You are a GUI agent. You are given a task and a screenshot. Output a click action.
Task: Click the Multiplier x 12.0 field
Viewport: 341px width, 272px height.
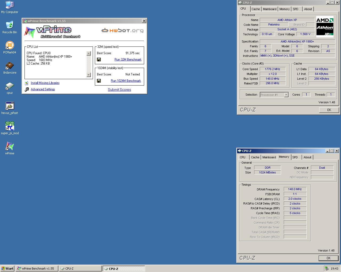pos(273,74)
